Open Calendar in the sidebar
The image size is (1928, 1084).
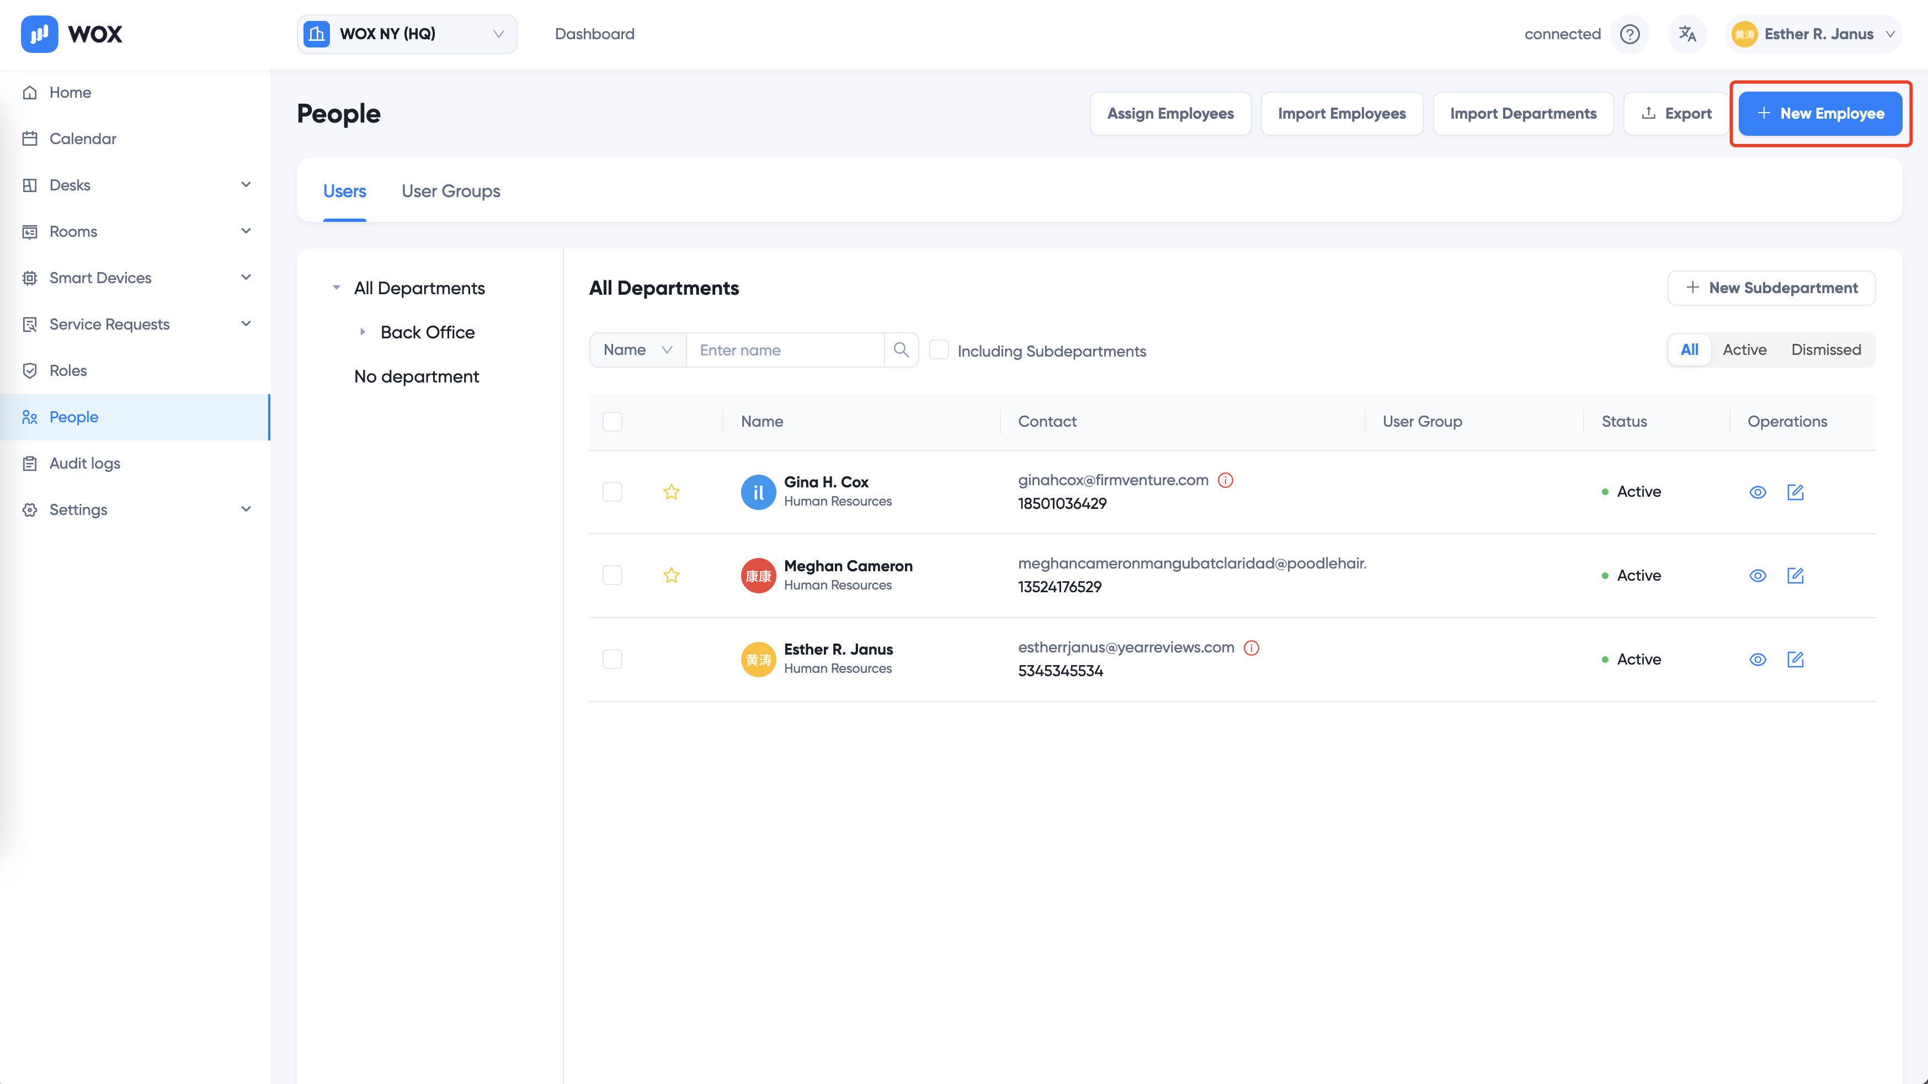tap(135, 139)
